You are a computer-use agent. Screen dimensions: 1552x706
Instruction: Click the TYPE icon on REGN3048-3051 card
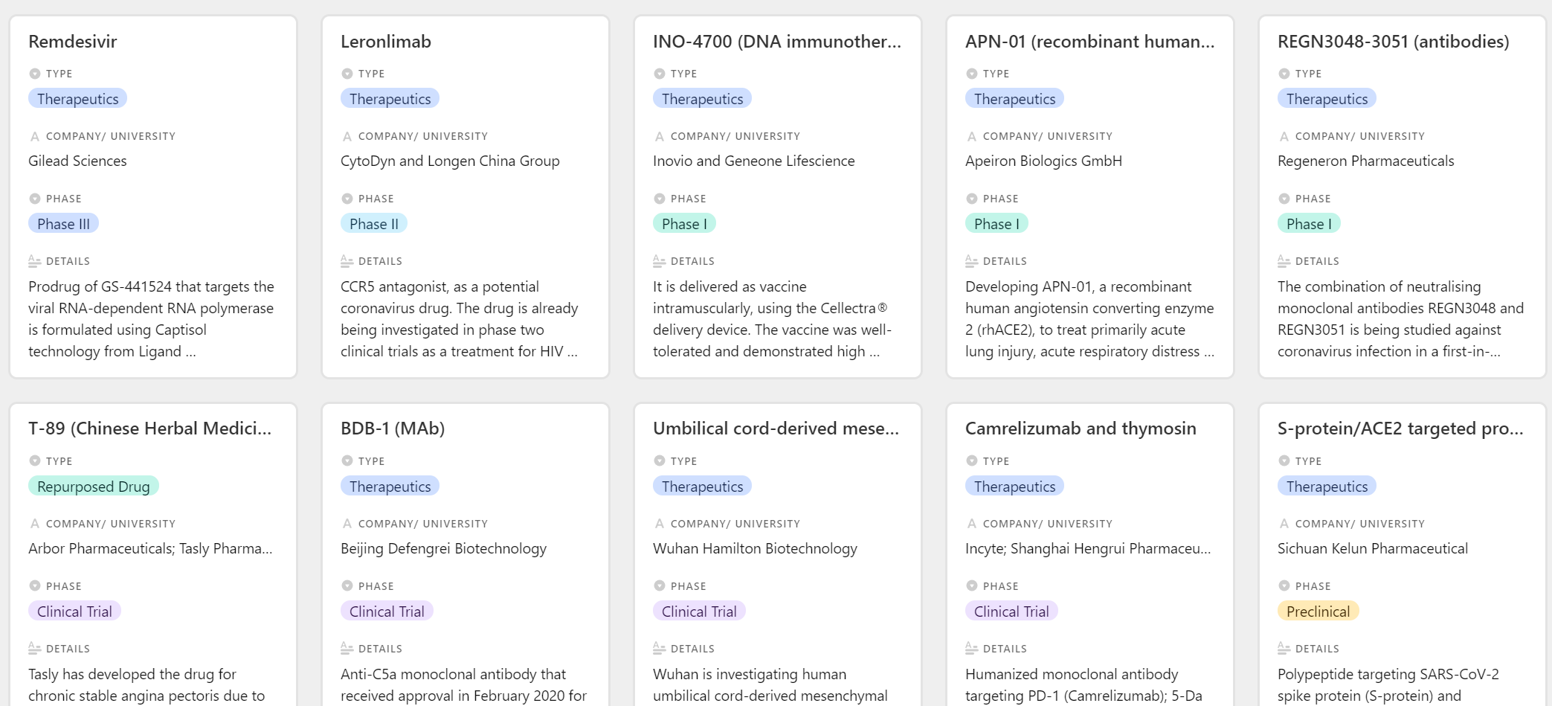[x=1284, y=73]
